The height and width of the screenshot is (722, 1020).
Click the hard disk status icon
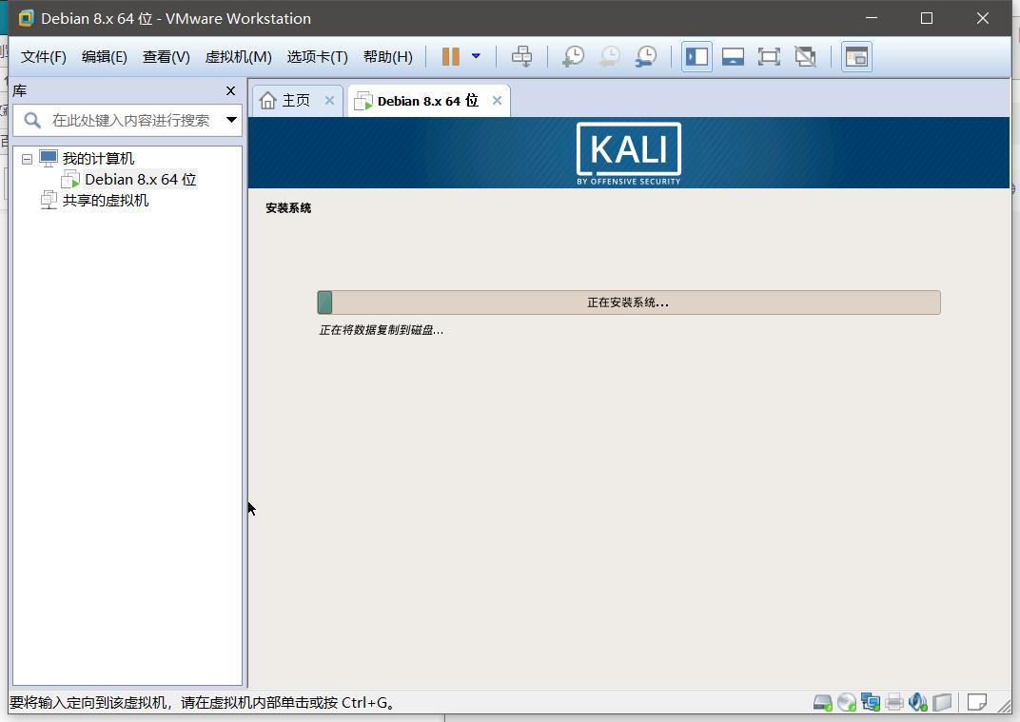pos(823,702)
